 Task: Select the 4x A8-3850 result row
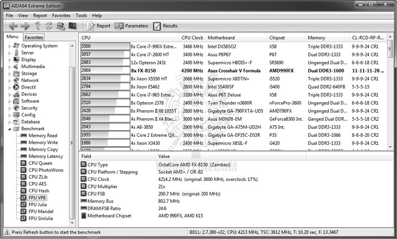(233, 127)
